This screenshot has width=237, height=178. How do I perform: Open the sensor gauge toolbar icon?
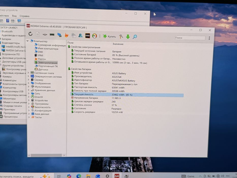pos(94,36)
